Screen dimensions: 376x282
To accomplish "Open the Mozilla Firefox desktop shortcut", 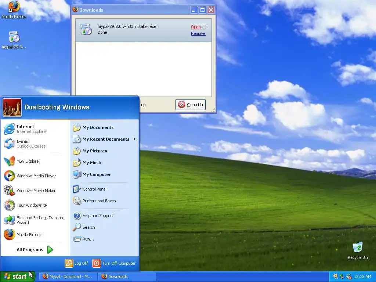I will [x=14, y=10].
